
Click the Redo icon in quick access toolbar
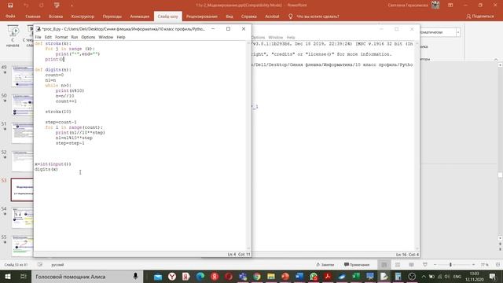click(x=42, y=6)
